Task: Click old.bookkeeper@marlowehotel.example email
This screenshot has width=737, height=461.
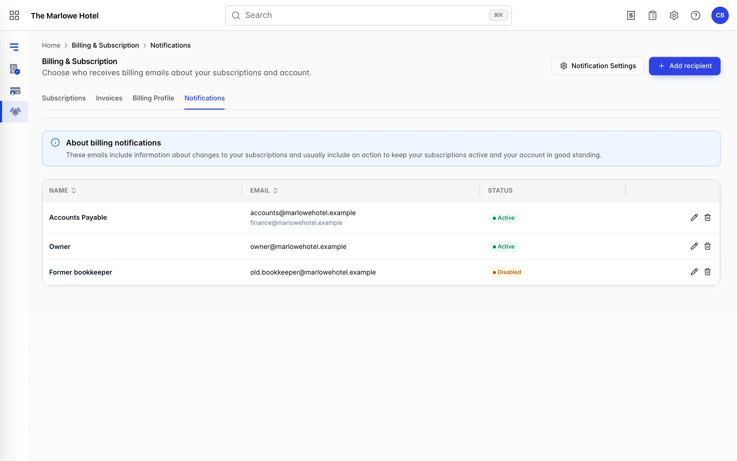Action: (313, 272)
